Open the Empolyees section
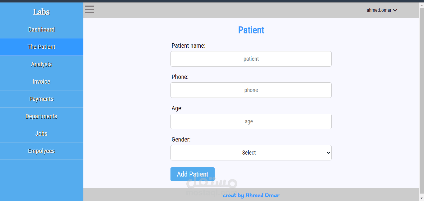Image resolution: width=424 pixels, height=201 pixels. coord(41,151)
